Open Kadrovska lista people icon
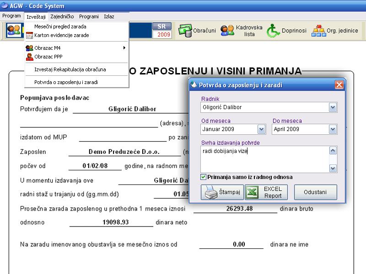The width and height of the screenshot is (366, 274). tap(227, 31)
